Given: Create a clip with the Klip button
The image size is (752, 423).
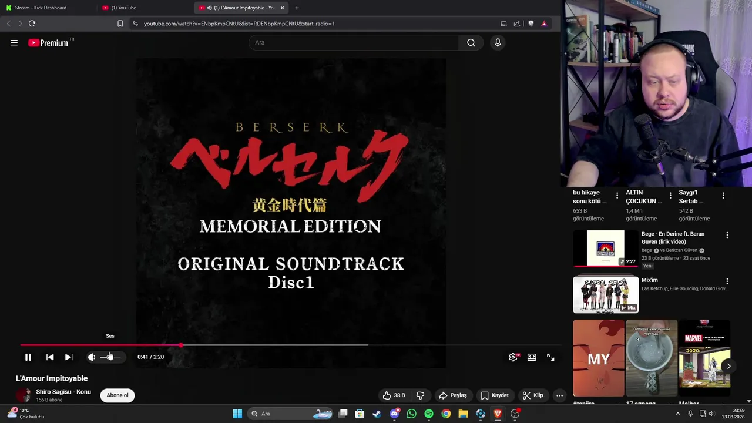Looking at the screenshot, I should click(533, 395).
